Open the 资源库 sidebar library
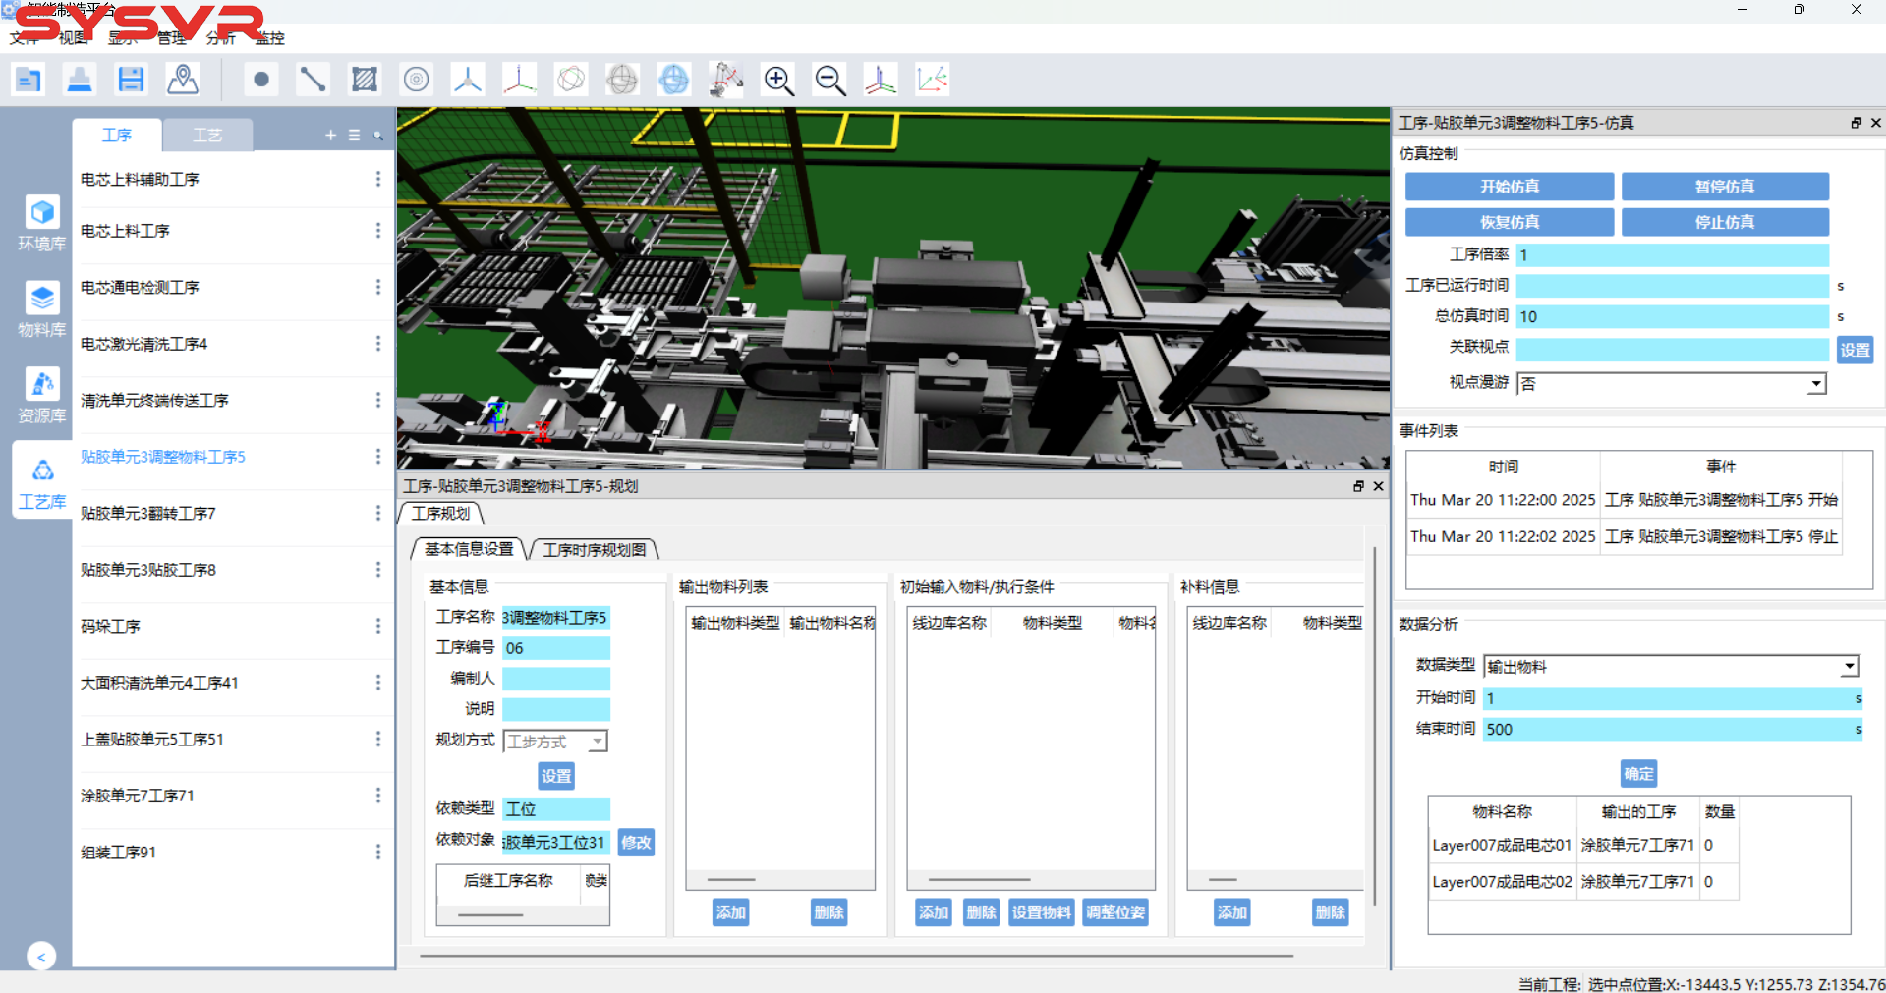This screenshot has width=1886, height=993. click(42, 396)
